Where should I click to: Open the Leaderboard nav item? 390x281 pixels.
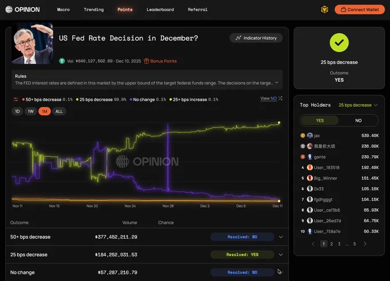160,10
